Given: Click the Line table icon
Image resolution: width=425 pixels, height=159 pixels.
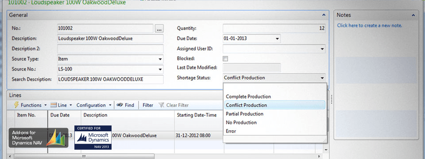Looking at the screenshot, I should point(54,105).
